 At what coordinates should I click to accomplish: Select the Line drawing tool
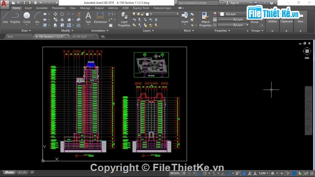5,18
